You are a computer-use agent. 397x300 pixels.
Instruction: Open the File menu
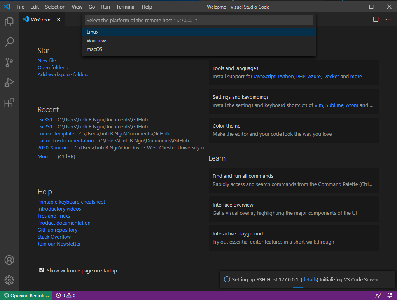(21, 7)
